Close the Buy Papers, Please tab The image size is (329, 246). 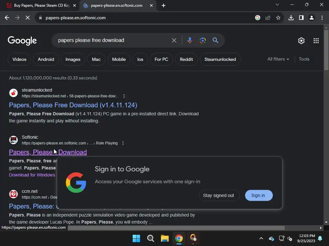tap(74, 5)
